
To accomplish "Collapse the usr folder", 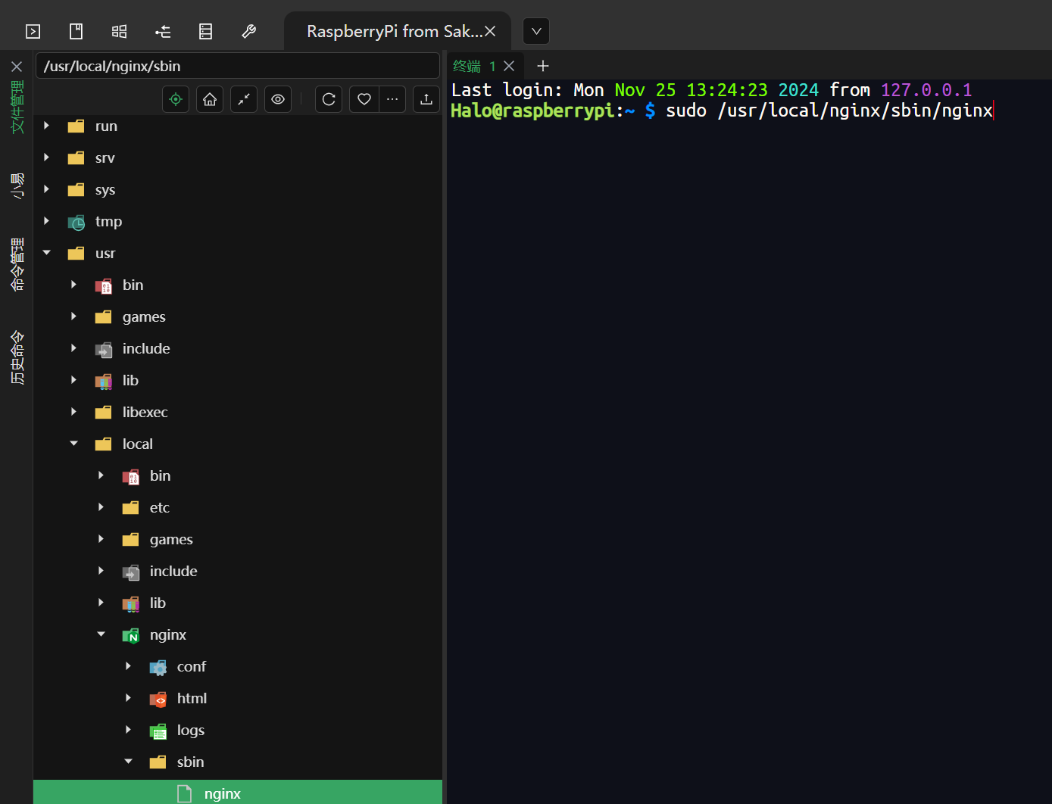I will click(x=47, y=253).
